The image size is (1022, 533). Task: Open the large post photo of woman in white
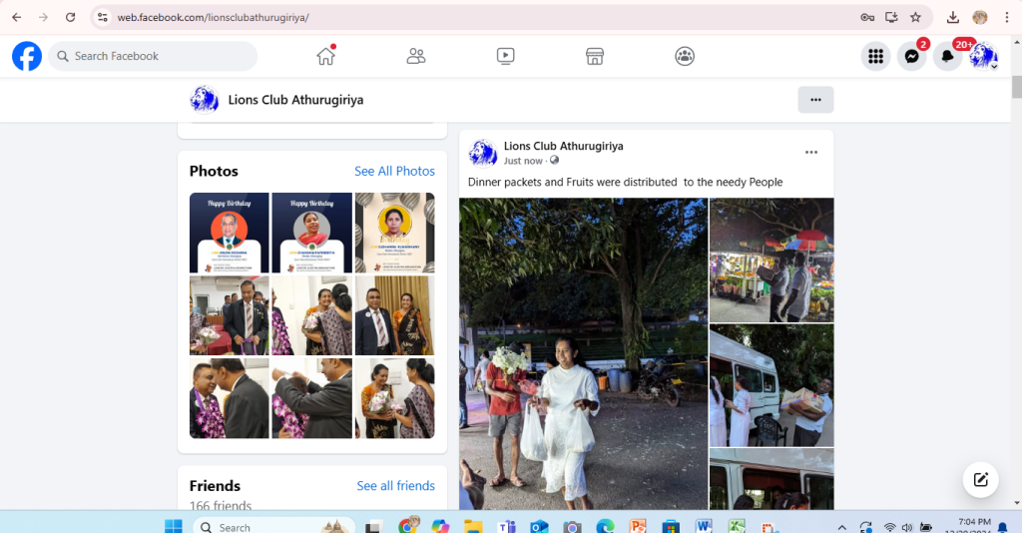coord(583,353)
